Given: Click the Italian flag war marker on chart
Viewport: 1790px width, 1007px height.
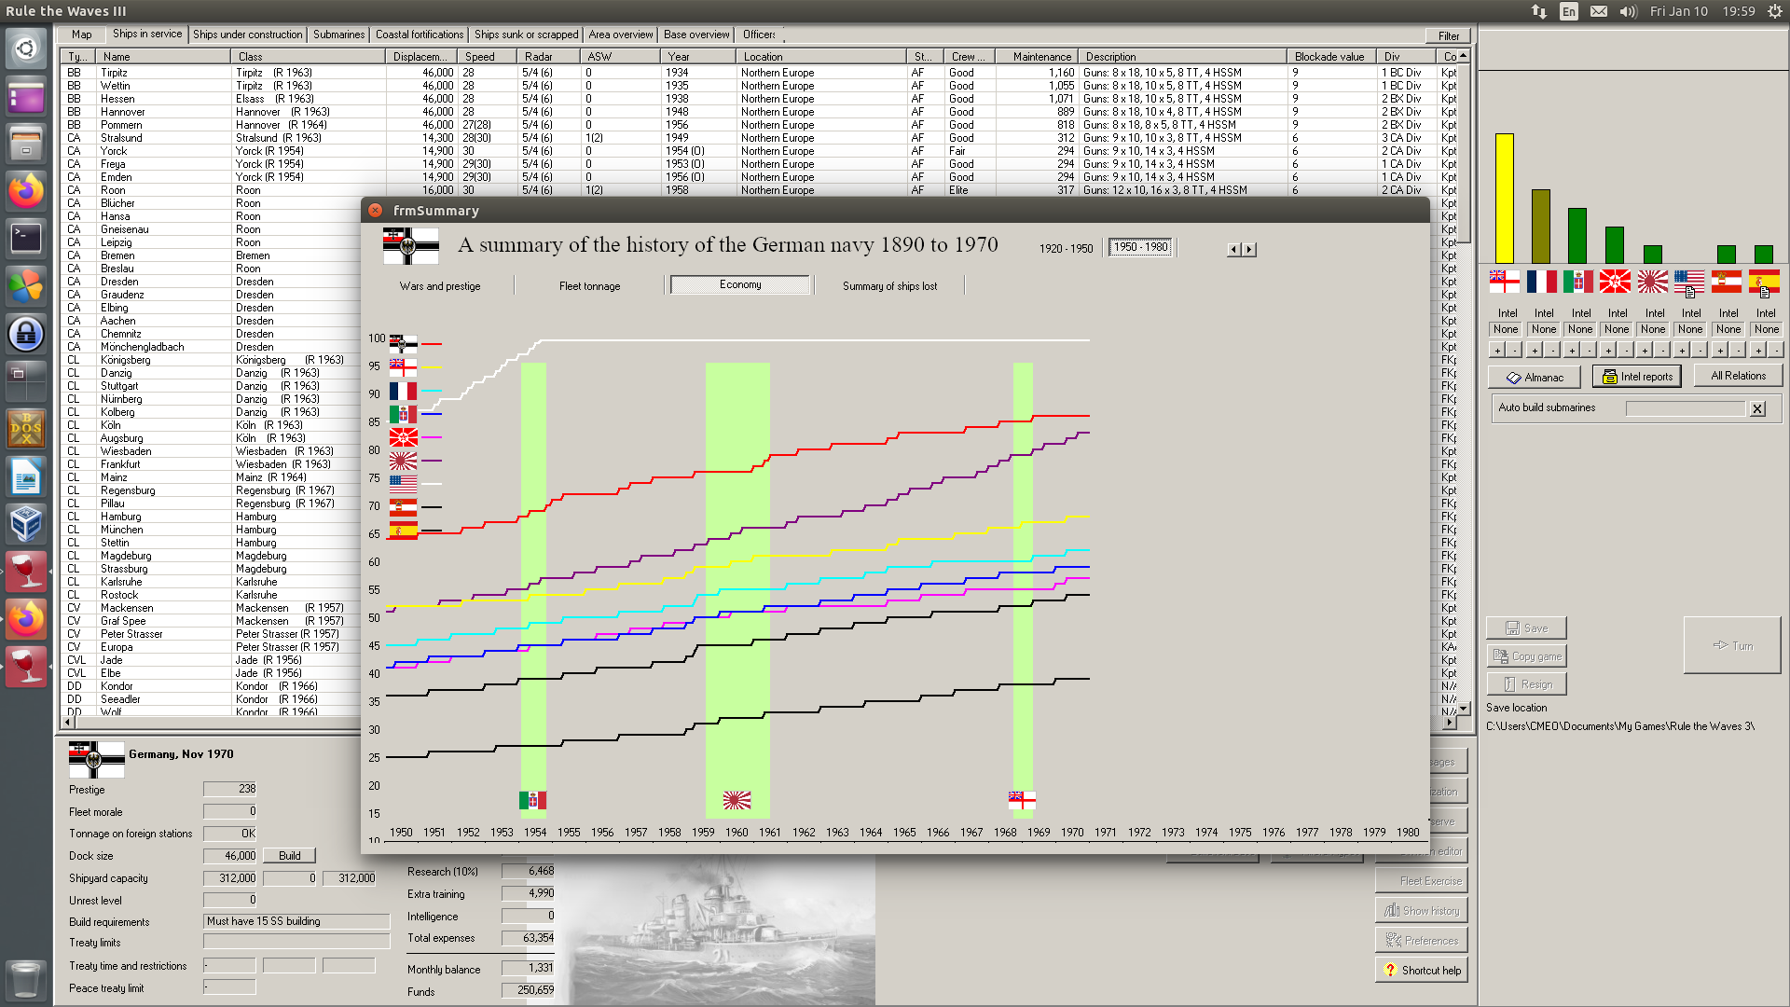Looking at the screenshot, I should (532, 800).
